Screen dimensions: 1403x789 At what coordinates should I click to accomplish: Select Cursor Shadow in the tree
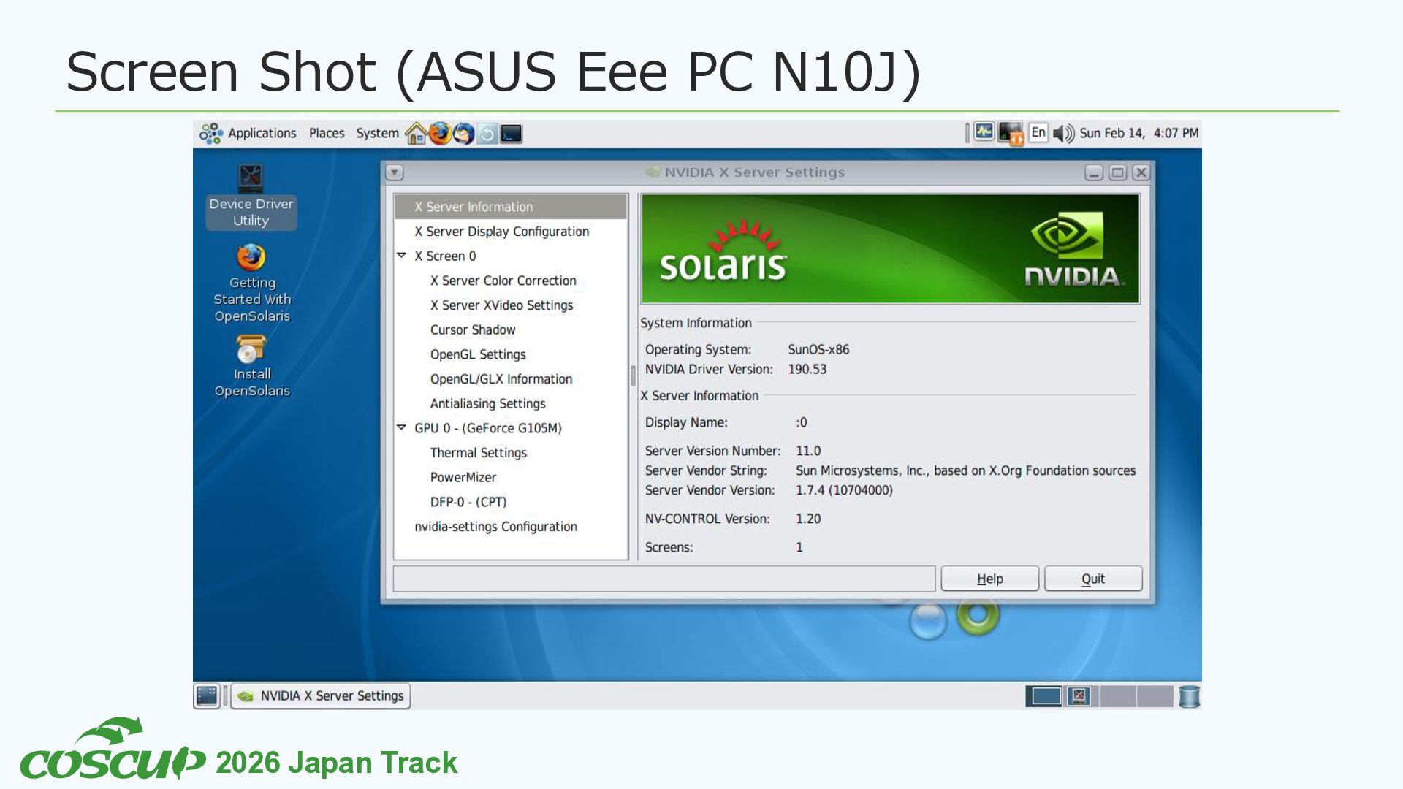click(x=473, y=330)
